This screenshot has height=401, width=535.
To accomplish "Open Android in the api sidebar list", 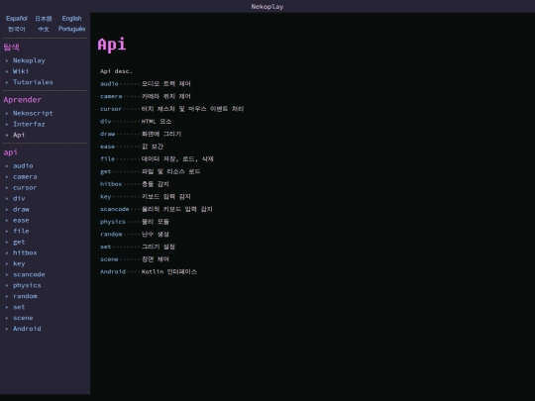I will point(27,329).
